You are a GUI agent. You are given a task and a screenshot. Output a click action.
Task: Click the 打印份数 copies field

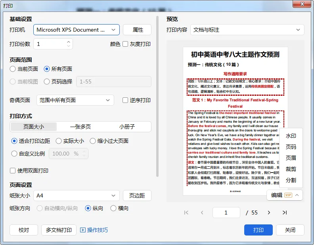pyautogui.click(x=53, y=44)
